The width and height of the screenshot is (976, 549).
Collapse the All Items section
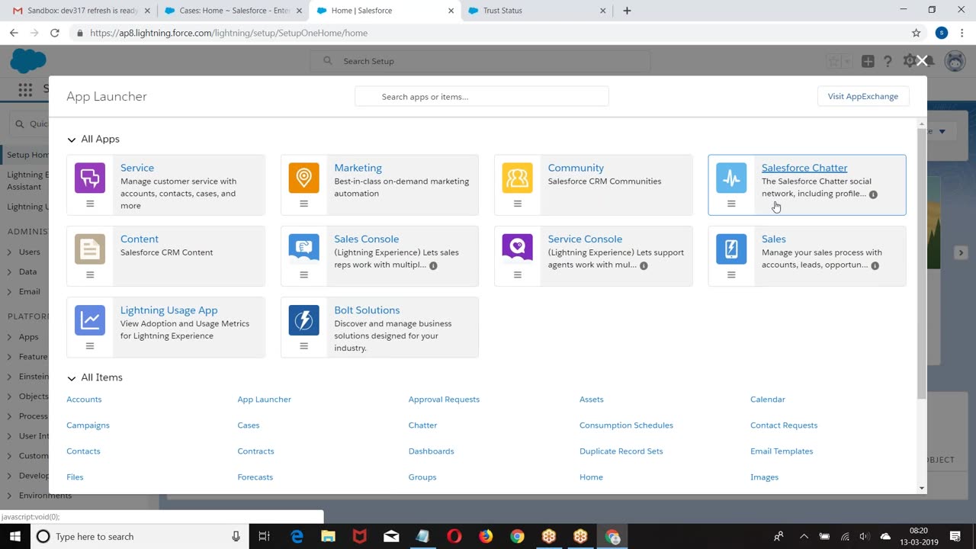point(71,377)
